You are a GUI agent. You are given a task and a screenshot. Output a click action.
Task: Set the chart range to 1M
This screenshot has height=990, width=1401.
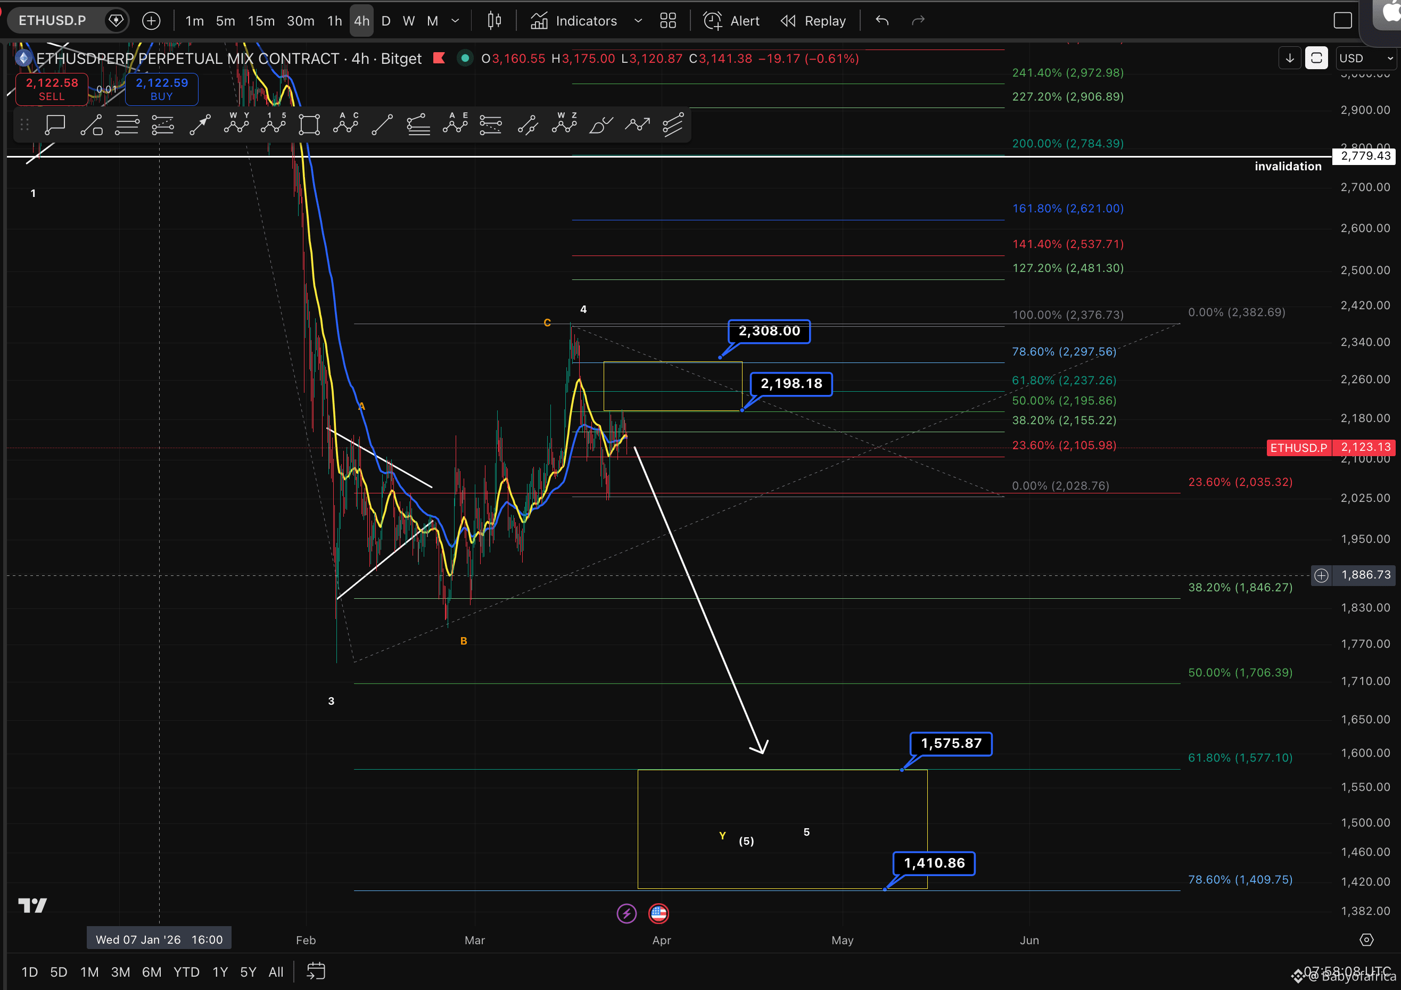tap(89, 972)
